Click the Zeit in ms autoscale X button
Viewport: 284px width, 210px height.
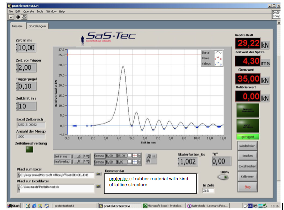[x=79, y=156]
